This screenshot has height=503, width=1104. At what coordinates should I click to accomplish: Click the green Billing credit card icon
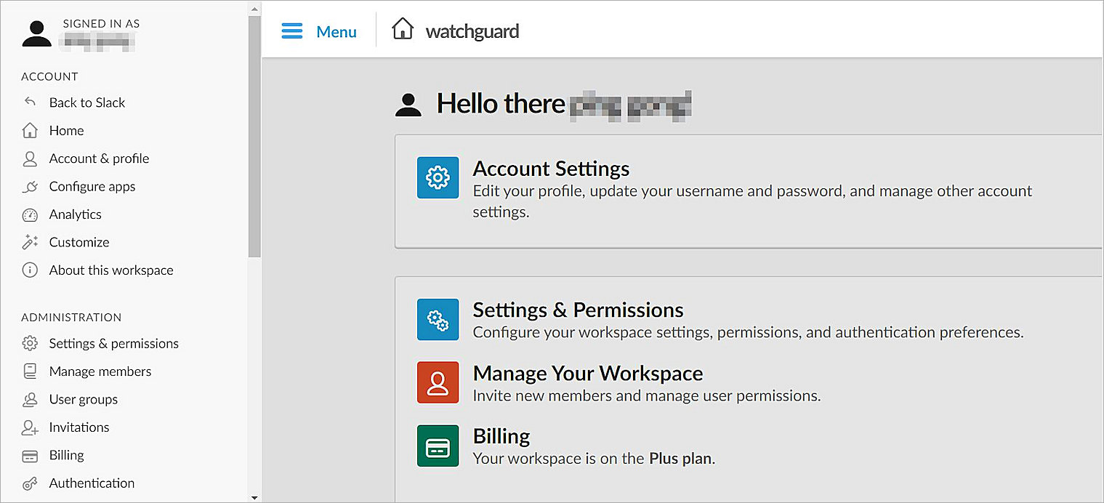tap(438, 446)
